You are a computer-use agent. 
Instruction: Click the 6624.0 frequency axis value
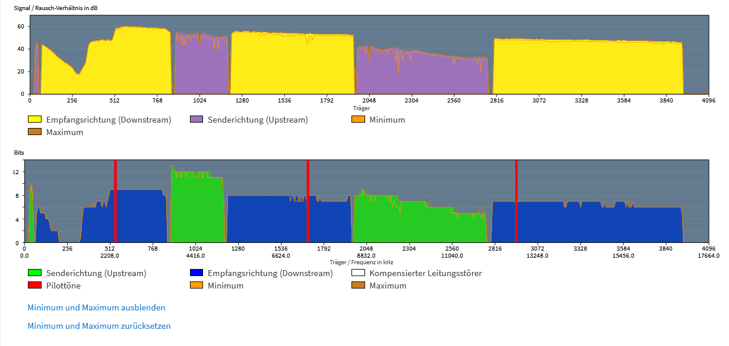(x=281, y=256)
